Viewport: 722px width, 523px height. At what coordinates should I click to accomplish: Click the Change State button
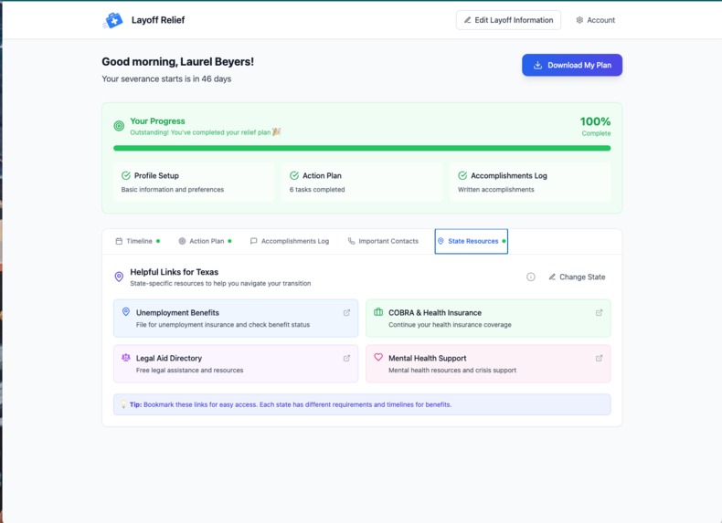[577, 277]
